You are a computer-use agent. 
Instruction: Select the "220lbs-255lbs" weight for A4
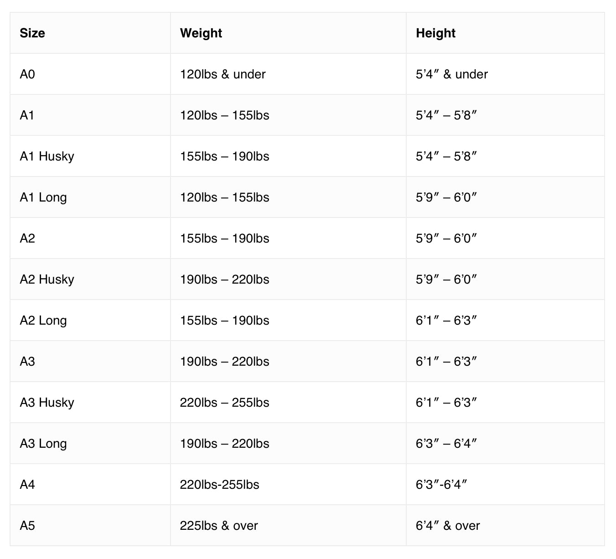(219, 485)
